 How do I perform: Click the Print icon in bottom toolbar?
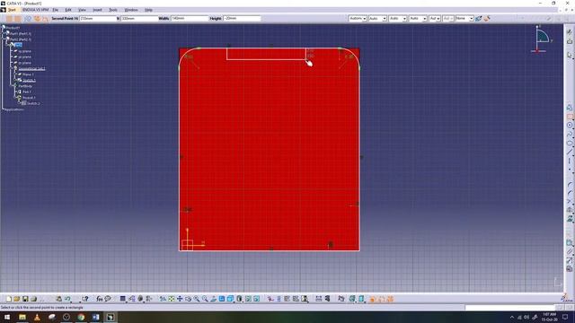point(34,299)
